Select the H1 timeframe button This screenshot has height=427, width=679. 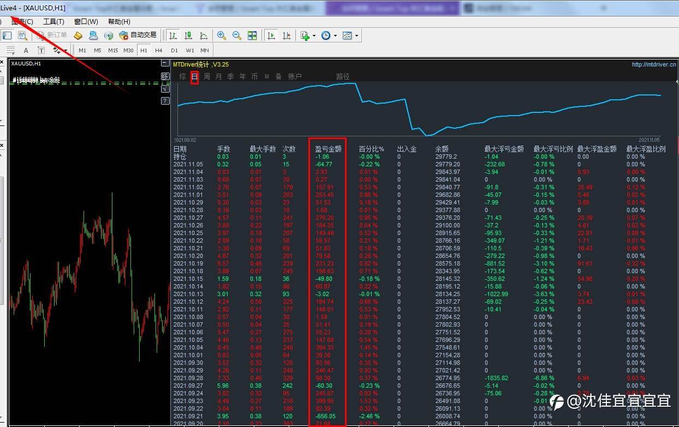point(144,51)
